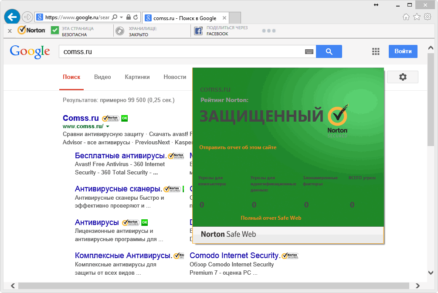Close the comss.ru Google search tab

(224, 18)
